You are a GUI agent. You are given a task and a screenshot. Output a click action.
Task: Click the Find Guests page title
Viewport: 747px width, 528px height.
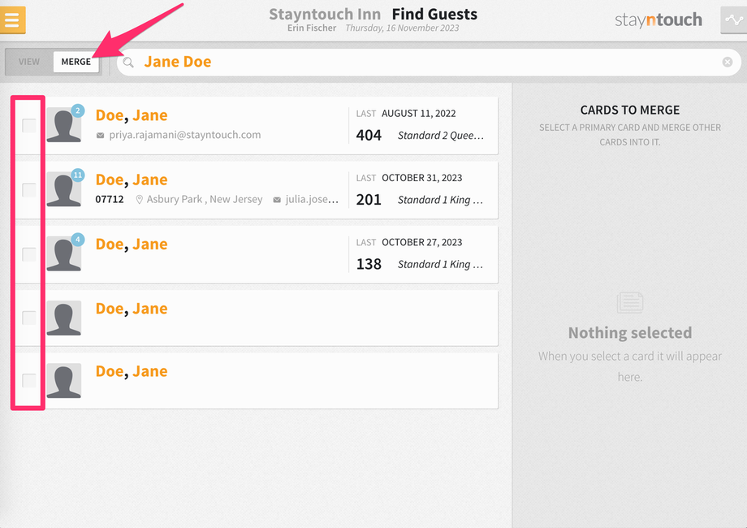(x=434, y=15)
